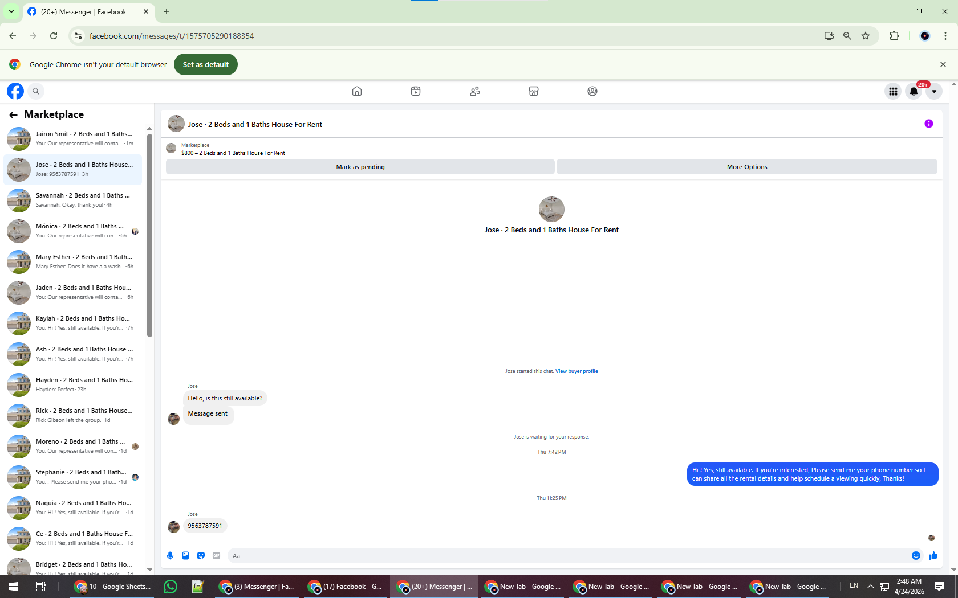The height and width of the screenshot is (598, 958).
Task: Open Facebook home logo
Action: [x=15, y=91]
